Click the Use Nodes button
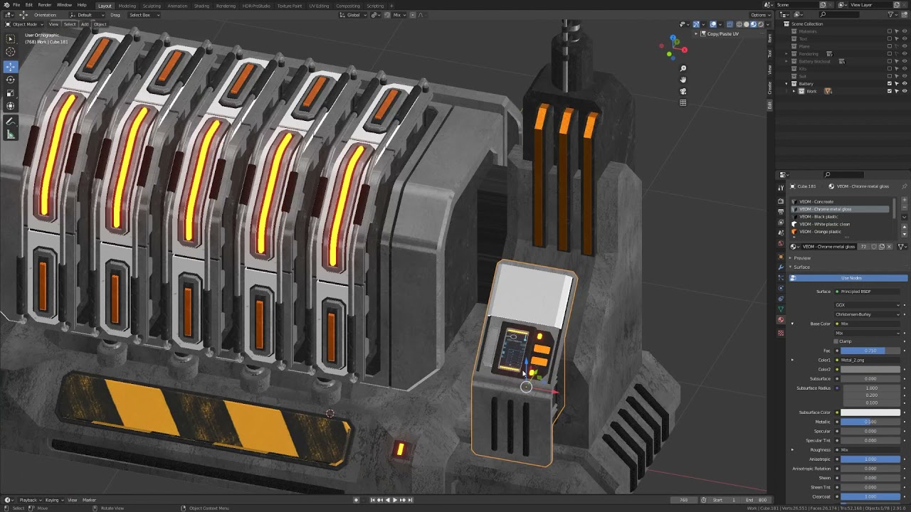This screenshot has width=911, height=512. click(851, 278)
